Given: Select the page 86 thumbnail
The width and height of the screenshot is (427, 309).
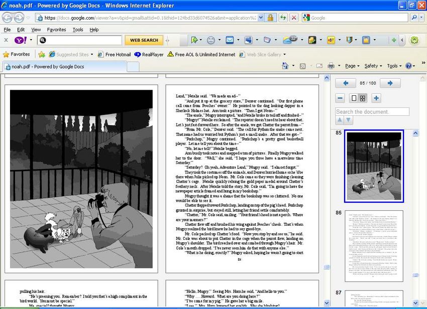Looking at the screenshot, I should coord(374,246).
